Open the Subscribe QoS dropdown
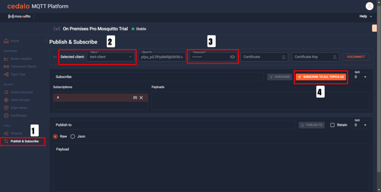Viewport: 381px width, 192px height. (x=360, y=77)
